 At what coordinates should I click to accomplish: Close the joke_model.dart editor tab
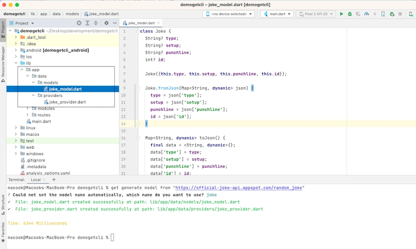[x=159, y=23]
